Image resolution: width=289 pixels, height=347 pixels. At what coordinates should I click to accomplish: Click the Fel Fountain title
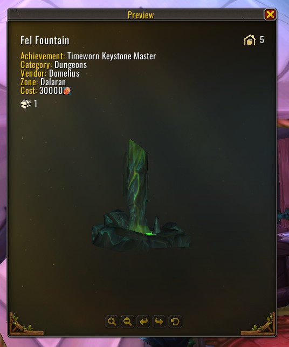45,40
